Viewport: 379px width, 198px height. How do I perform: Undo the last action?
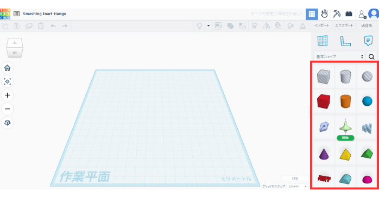tap(53, 26)
